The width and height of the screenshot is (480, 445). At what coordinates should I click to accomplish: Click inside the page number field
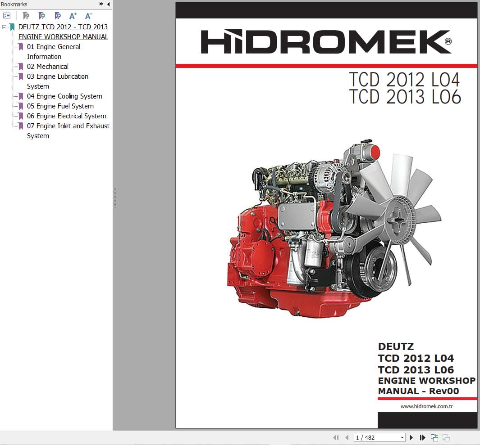(370, 437)
